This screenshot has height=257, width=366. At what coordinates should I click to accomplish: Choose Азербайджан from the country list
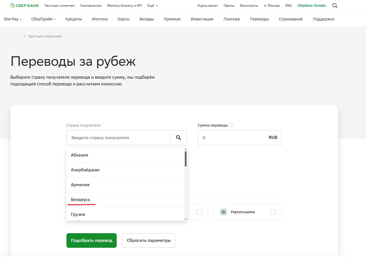125,170
